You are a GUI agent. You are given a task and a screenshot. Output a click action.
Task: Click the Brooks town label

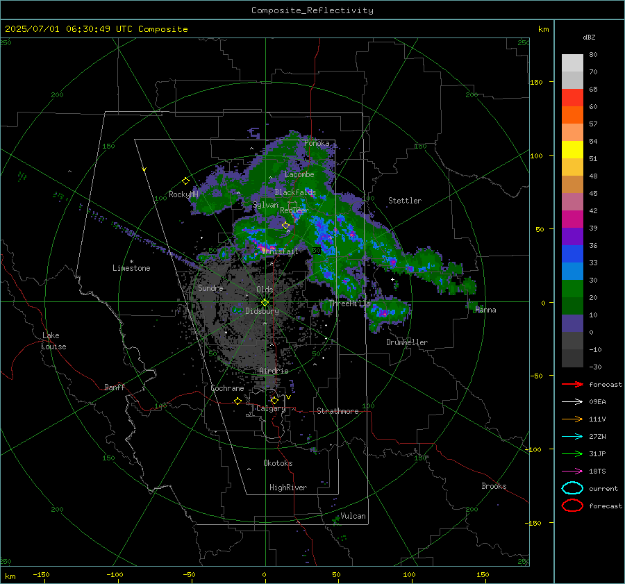(494, 486)
